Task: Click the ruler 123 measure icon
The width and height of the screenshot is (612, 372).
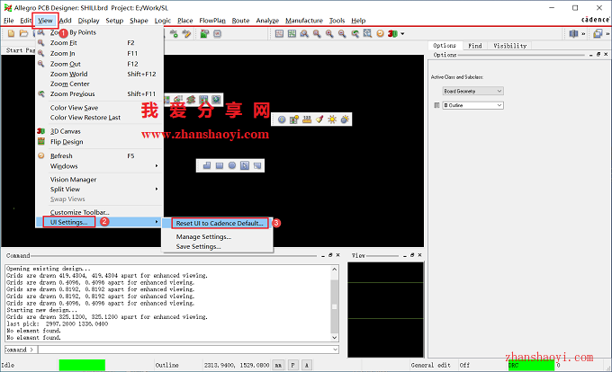Action: 307,120
